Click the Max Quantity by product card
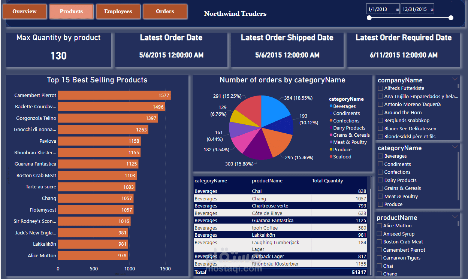468x279 pixels. pos(58,50)
